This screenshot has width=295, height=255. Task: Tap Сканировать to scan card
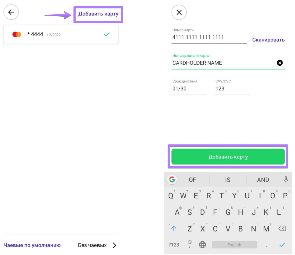point(268,40)
